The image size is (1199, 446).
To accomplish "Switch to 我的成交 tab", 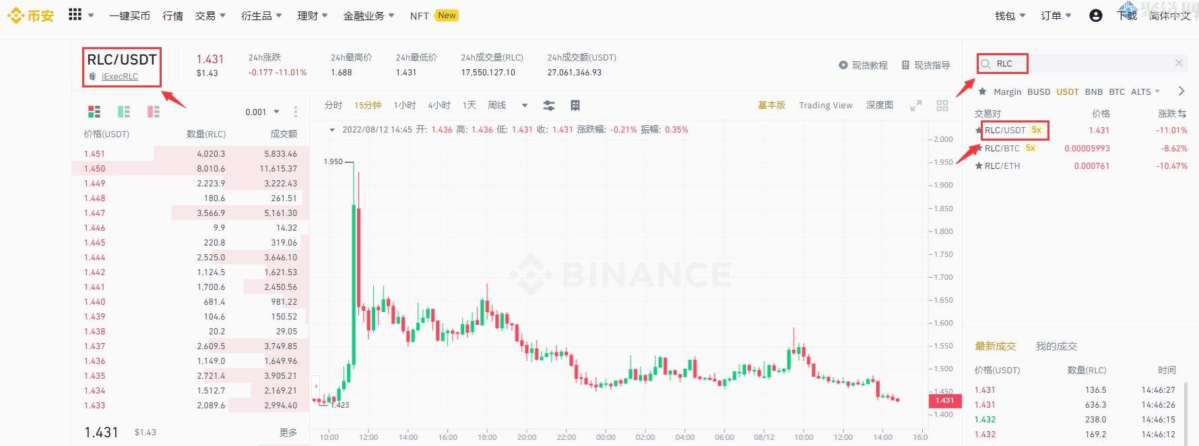I will [x=1056, y=346].
